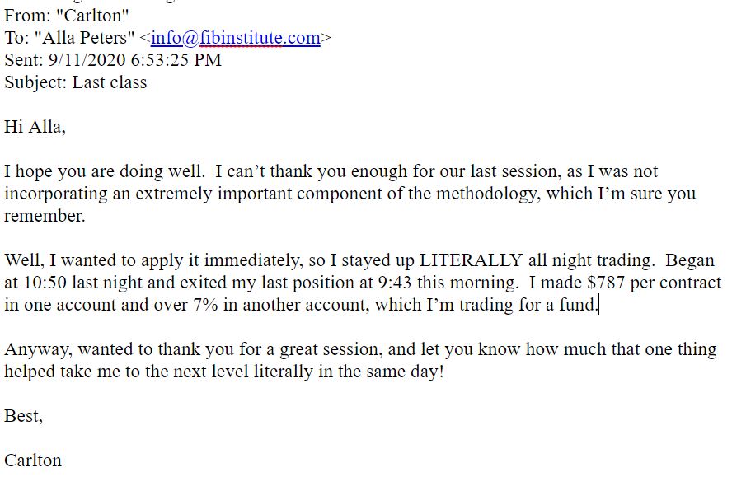Viewport: 732px width, 477px height.
Task: Click the word "remember." ending first paragraph
Action: coord(45,216)
